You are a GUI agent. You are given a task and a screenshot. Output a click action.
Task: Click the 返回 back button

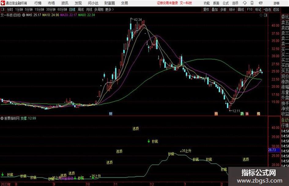click(276, 9)
